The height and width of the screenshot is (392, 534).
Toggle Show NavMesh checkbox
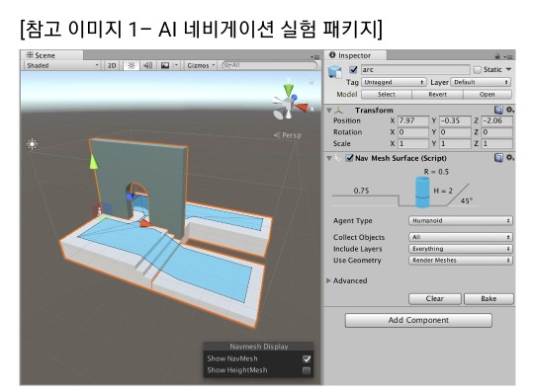pyautogui.click(x=307, y=358)
